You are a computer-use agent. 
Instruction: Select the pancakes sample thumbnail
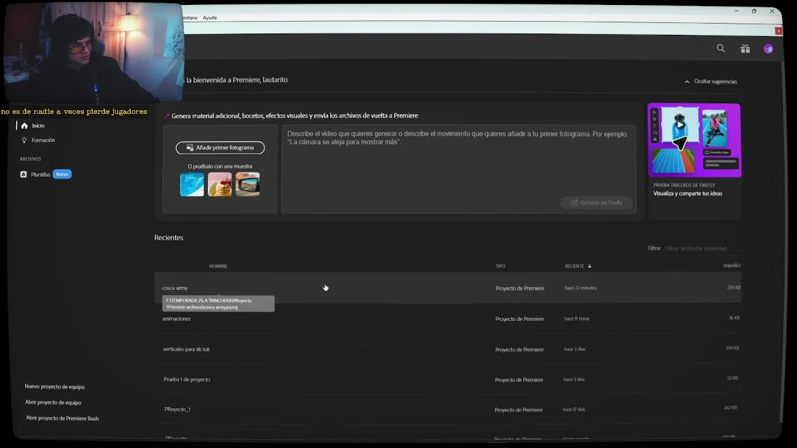pyautogui.click(x=220, y=184)
